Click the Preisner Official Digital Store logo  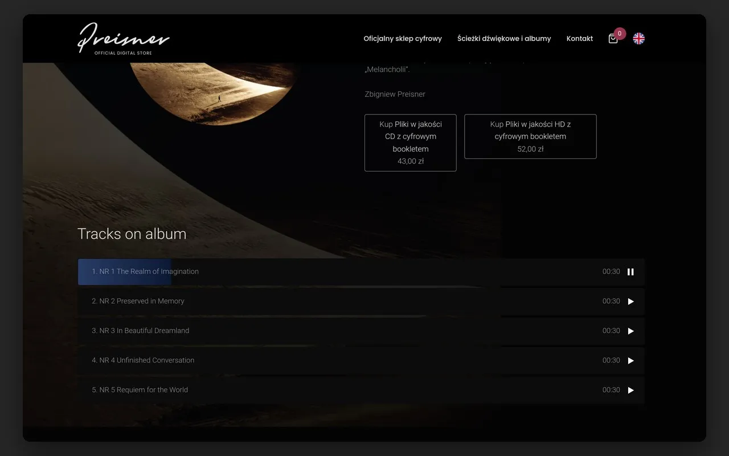pos(124,38)
